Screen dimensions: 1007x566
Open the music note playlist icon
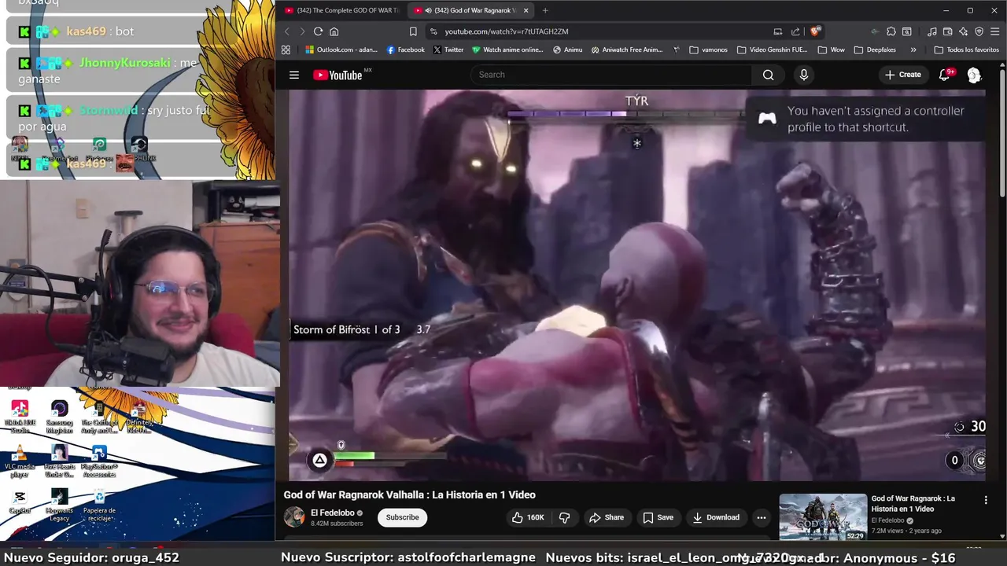[932, 31]
